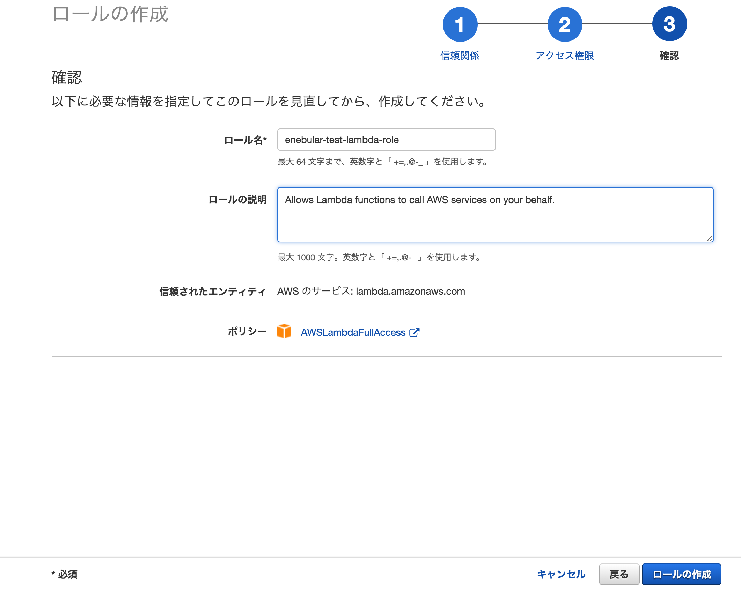
Task: Click the ロールの説明 label
Action: click(x=237, y=200)
